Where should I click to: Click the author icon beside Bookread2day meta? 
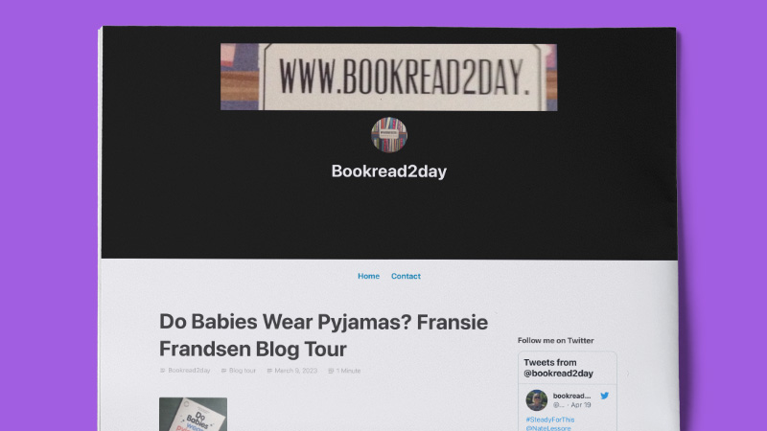[x=162, y=371]
